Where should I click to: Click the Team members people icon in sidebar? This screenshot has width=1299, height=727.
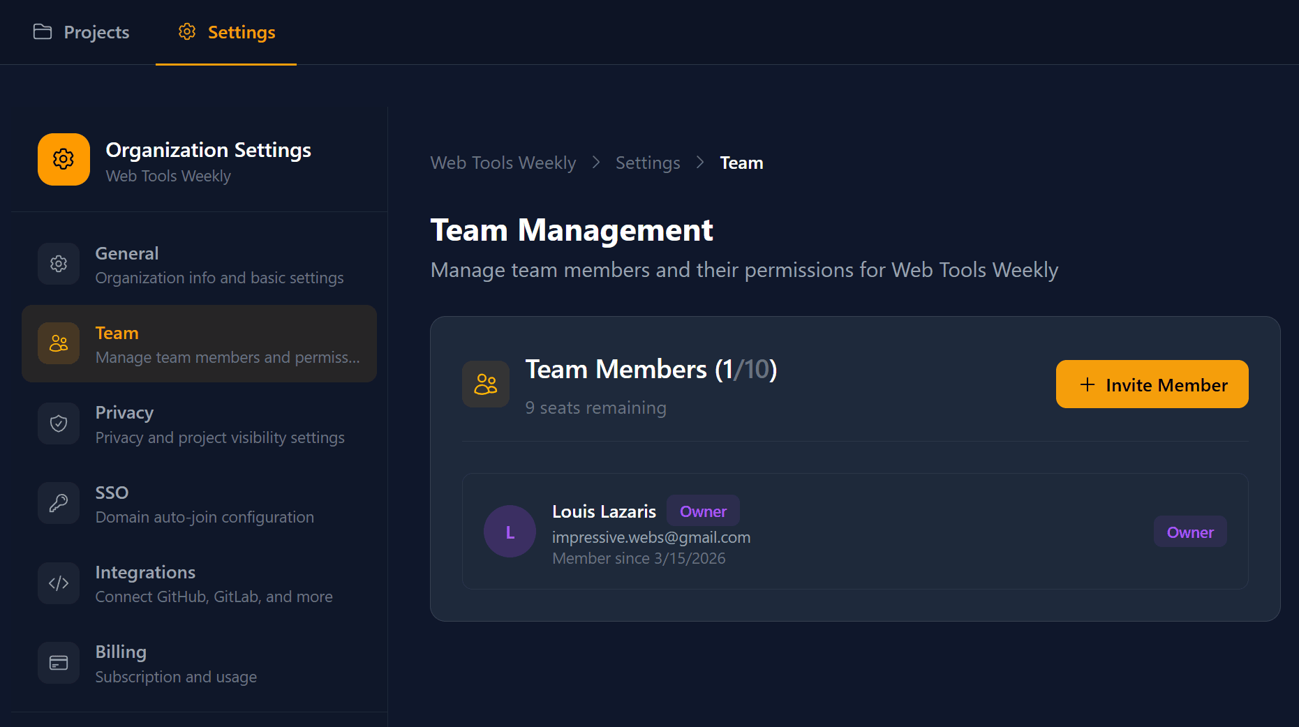[x=58, y=343]
